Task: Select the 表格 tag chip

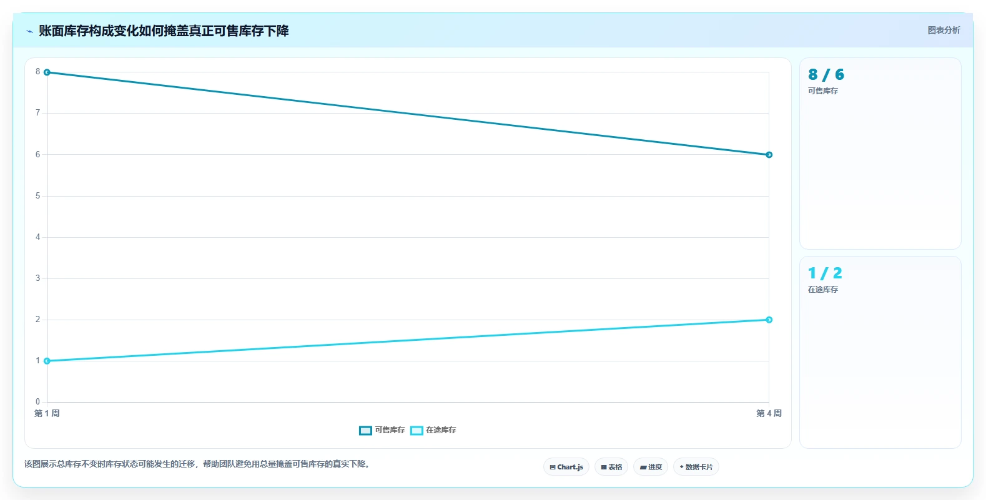Action: coord(611,467)
